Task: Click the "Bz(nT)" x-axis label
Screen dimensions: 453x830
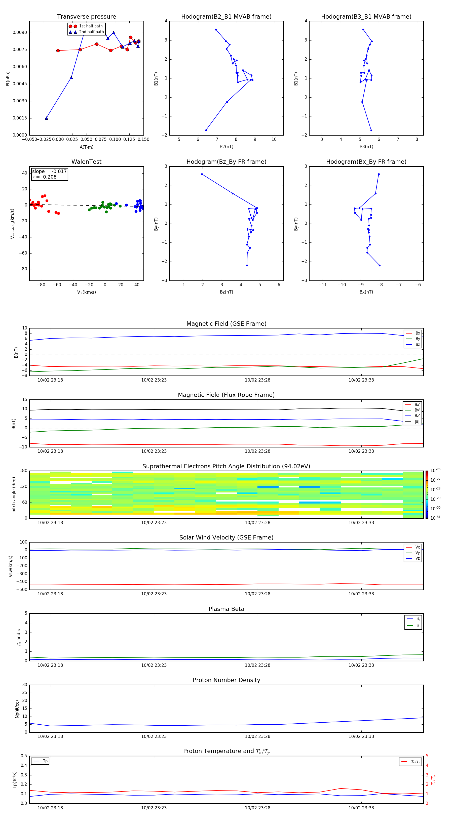Action: point(226,292)
